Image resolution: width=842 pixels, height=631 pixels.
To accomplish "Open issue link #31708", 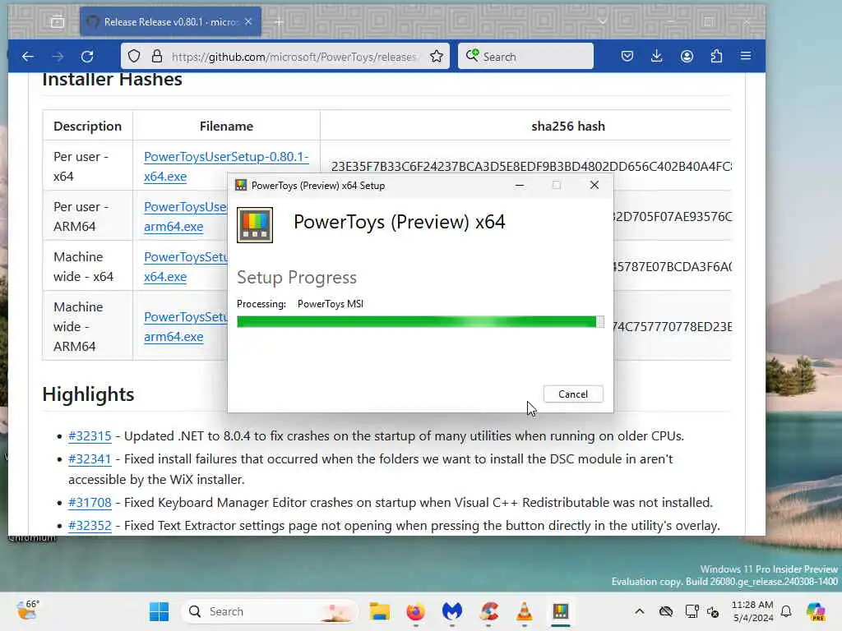I will [90, 502].
